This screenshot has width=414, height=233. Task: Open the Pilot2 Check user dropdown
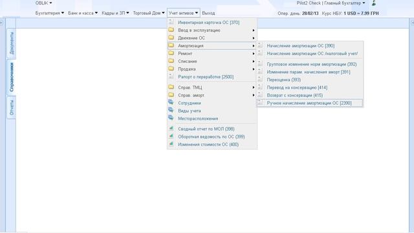[x=331, y=3]
